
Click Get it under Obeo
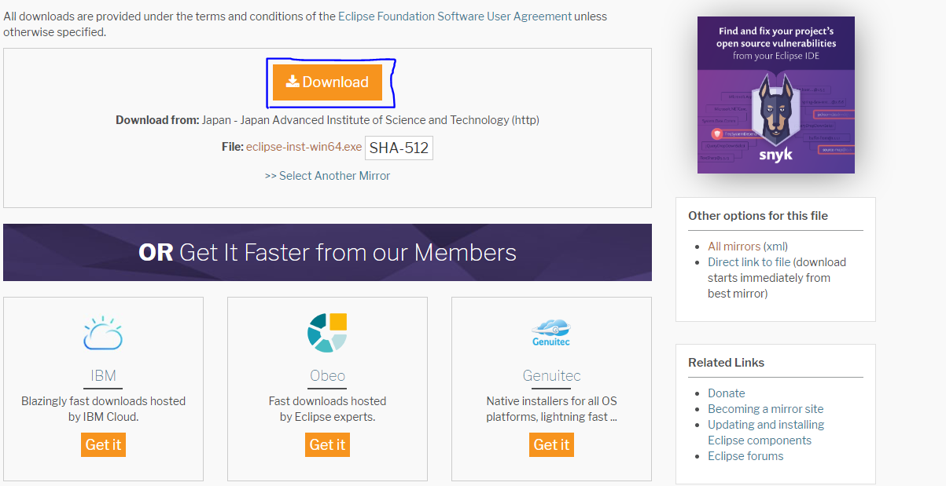coord(327,444)
